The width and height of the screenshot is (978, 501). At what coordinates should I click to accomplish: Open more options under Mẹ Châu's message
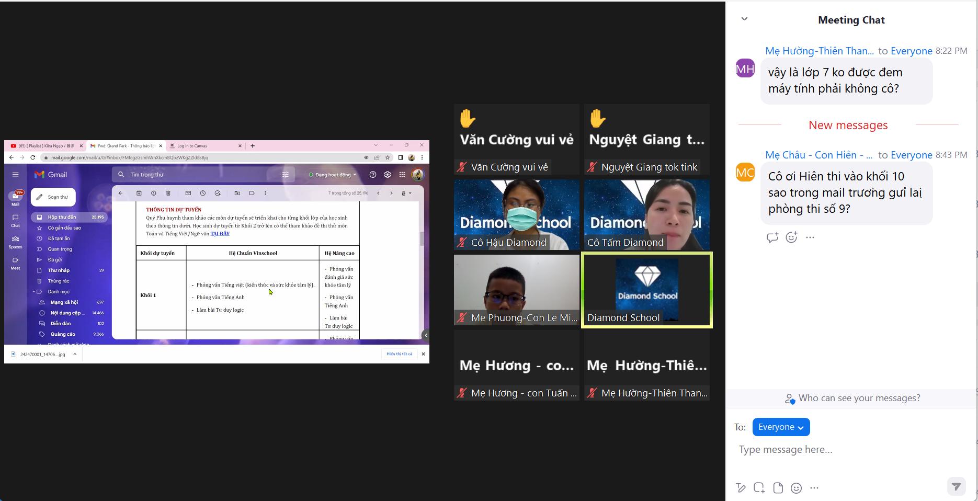click(810, 237)
